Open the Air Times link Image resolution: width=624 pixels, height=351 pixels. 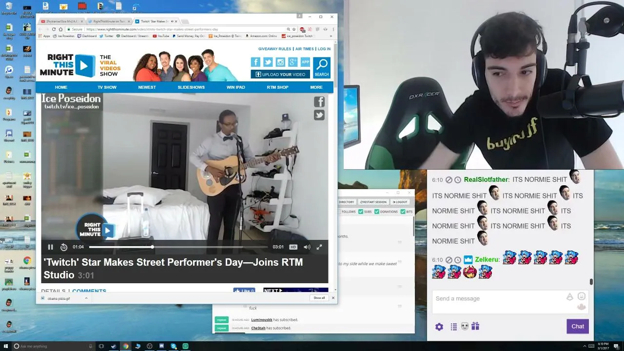(x=305, y=49)
